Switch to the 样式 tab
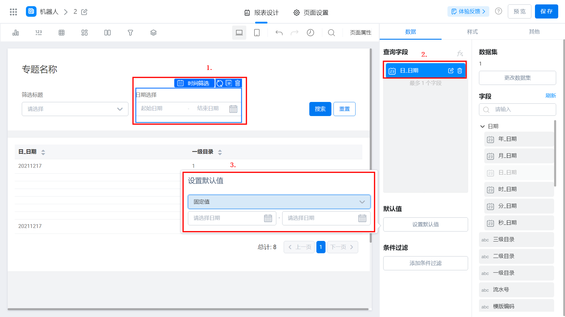The height and width of the screenshot is (317, 565). 472,32
